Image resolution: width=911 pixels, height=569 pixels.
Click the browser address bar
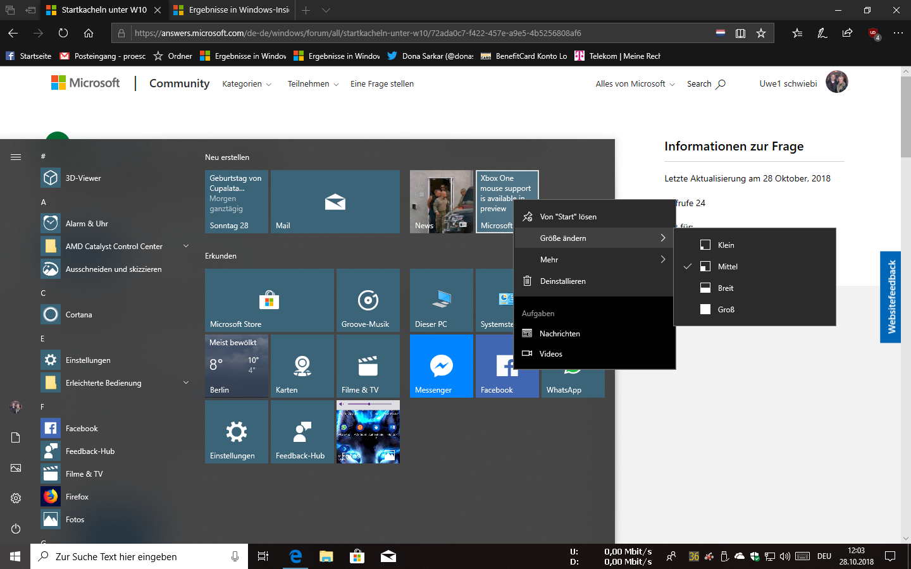[x=418, y=33]
